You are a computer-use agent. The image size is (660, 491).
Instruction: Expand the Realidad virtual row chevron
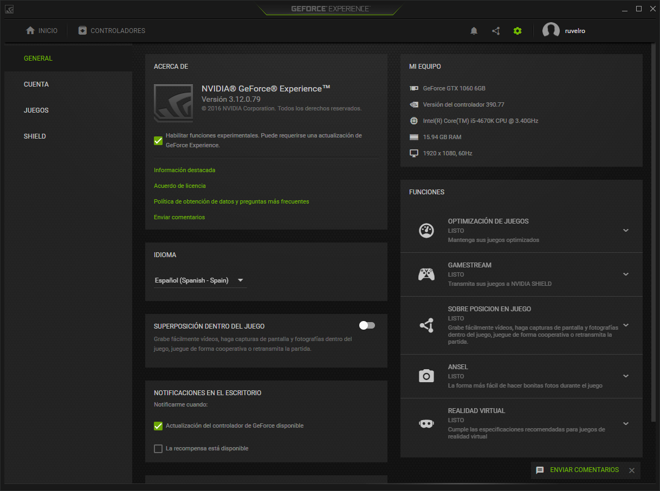coord(626,423)
